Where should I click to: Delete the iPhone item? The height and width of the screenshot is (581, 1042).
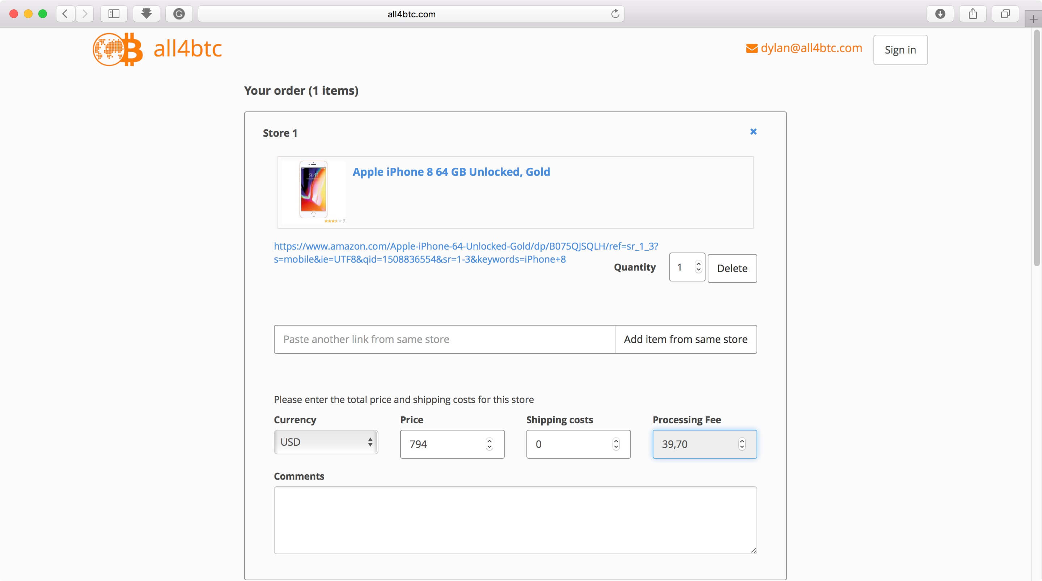pos(732,268)
